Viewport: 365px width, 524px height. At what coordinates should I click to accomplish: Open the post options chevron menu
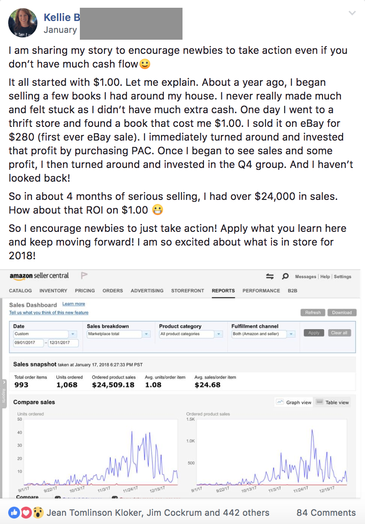(352, 13)
